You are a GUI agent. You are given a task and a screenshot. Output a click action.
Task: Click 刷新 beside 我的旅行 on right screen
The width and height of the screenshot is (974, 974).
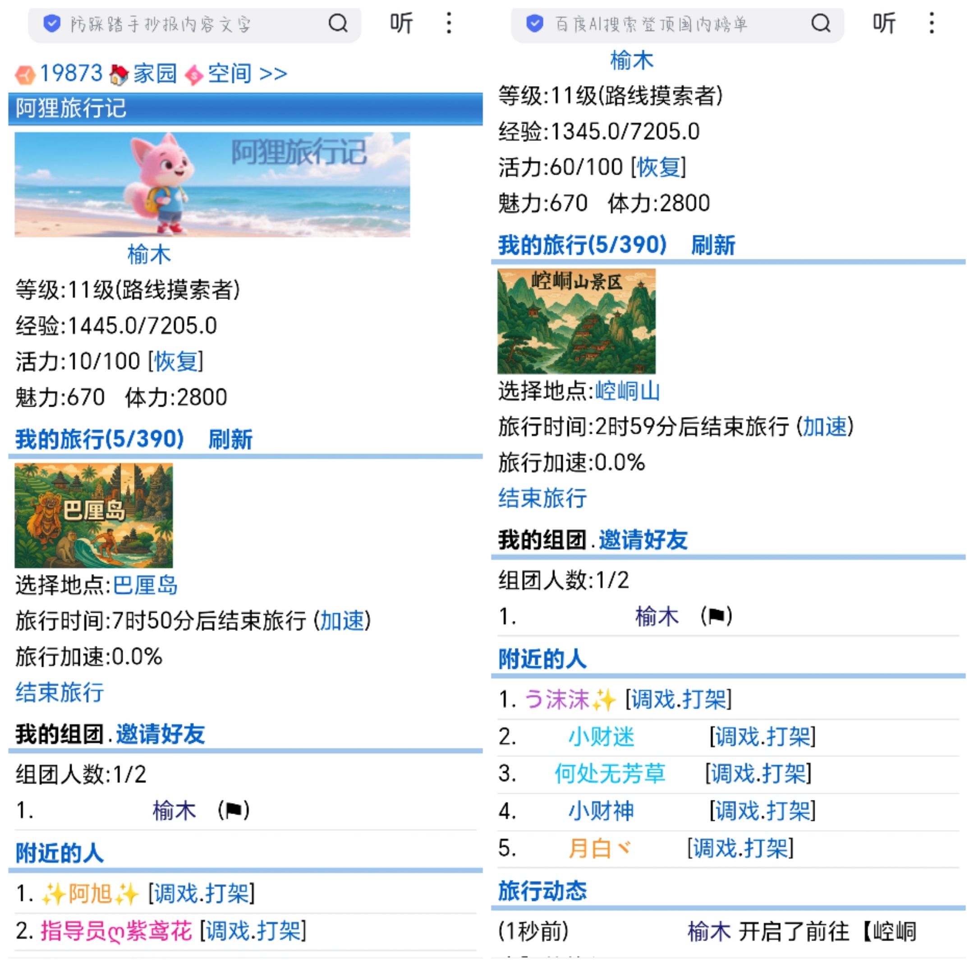click(712, 245)
